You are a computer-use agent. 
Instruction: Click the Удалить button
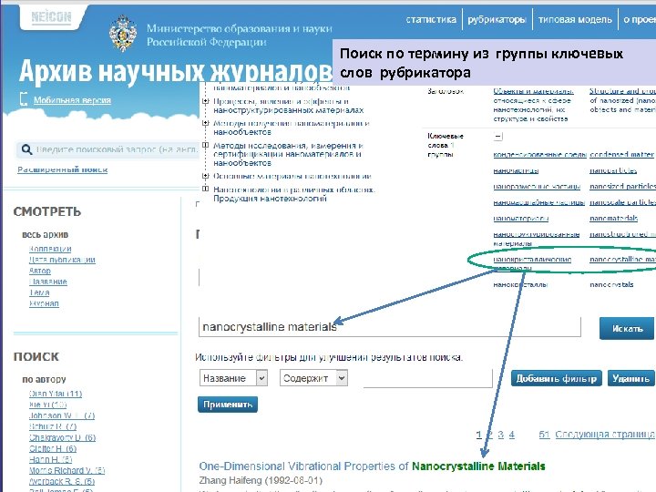[x=630, y=379]
